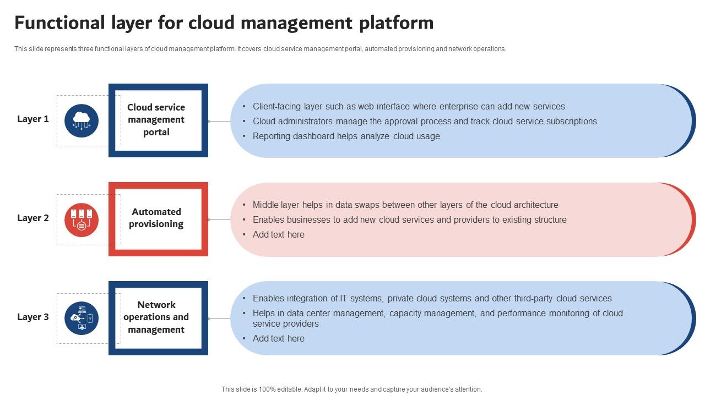
Task: Click the server provisioning icon for Layer 2
Action: [x=82, y=219]
